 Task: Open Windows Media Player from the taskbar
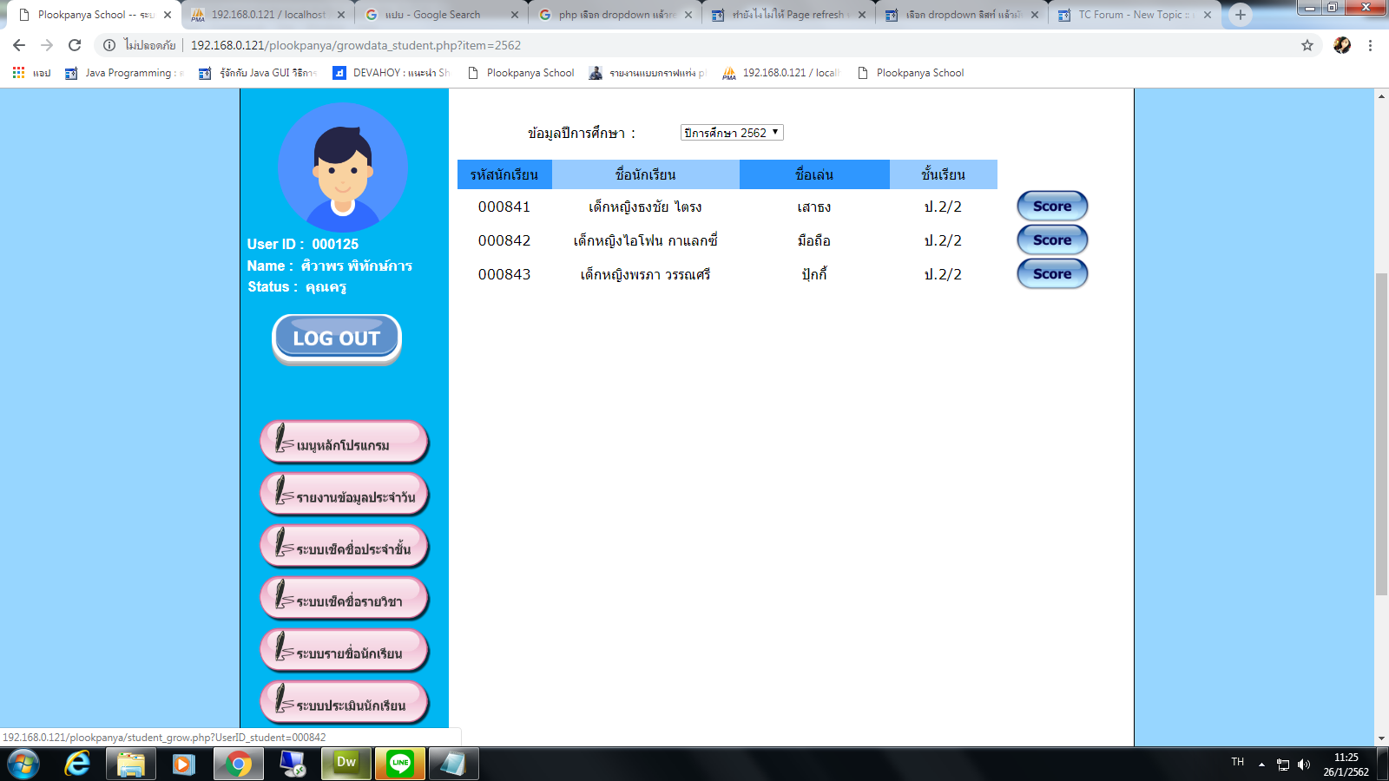[183, 764]
